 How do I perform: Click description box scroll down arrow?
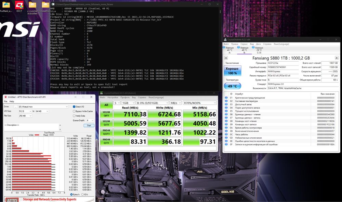point(60,129)
